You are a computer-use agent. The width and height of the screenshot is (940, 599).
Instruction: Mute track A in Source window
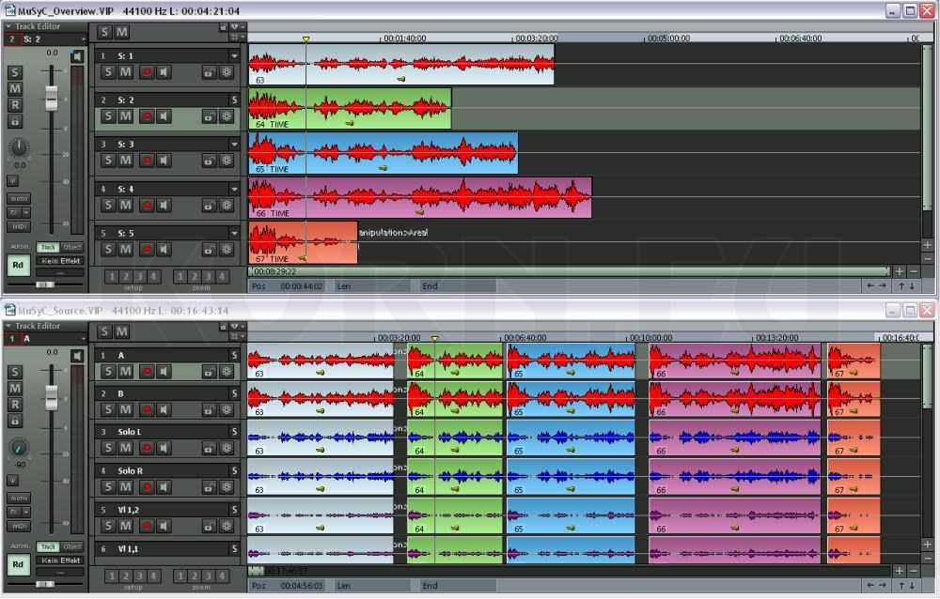[125, 372]
